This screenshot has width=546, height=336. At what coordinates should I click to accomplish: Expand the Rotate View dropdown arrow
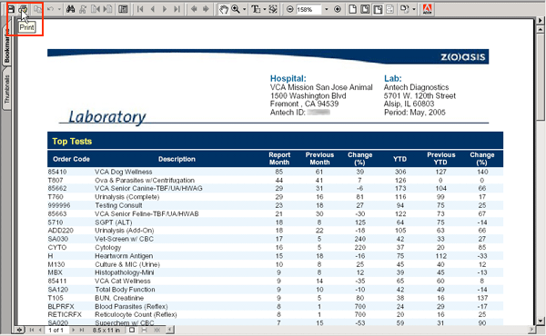[414, 9]
